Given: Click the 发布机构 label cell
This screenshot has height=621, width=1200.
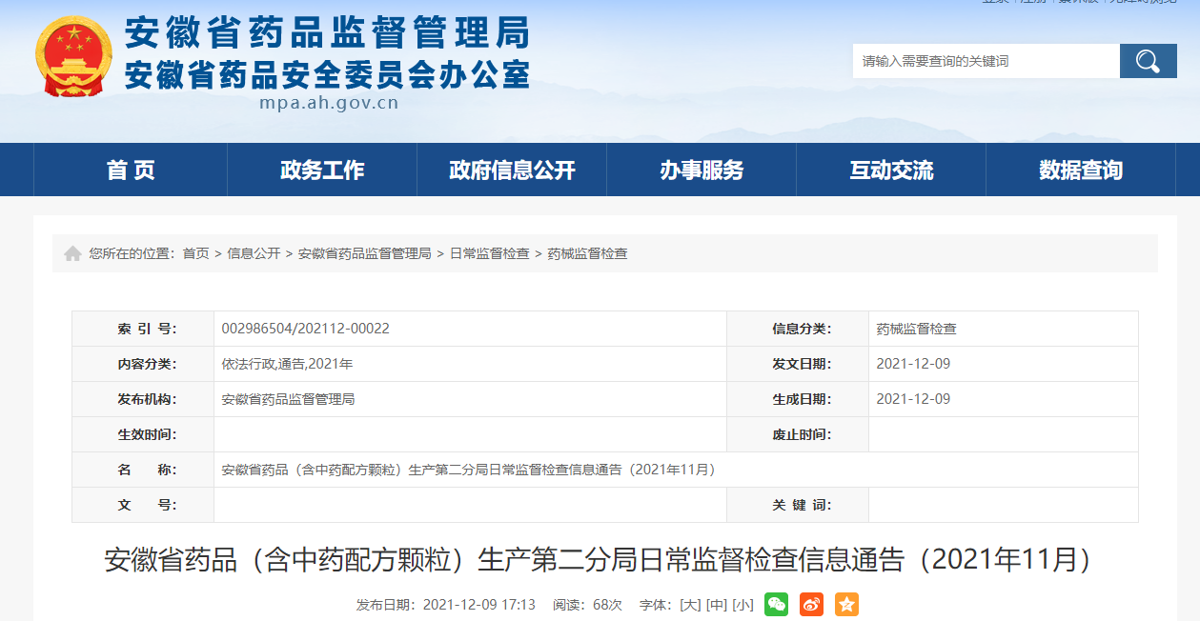Looking at the screenshot, I should click(143, 399).
